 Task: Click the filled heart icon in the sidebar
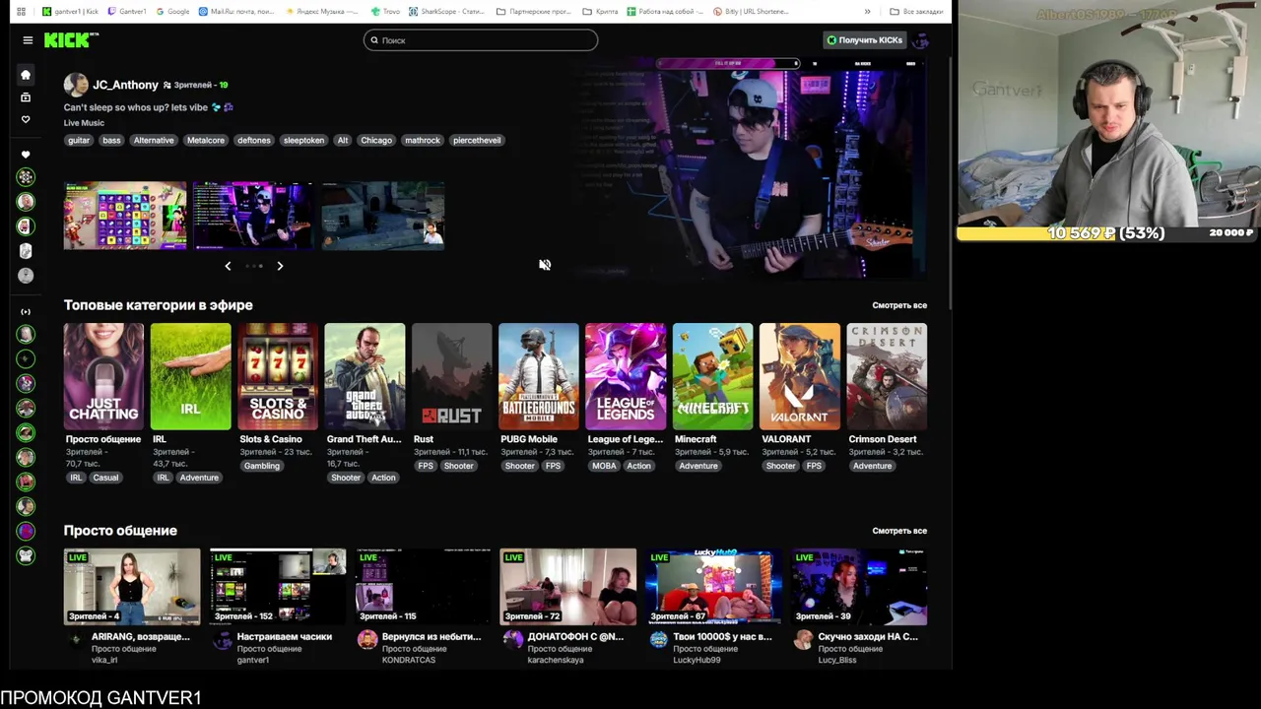tap(26, 155)
